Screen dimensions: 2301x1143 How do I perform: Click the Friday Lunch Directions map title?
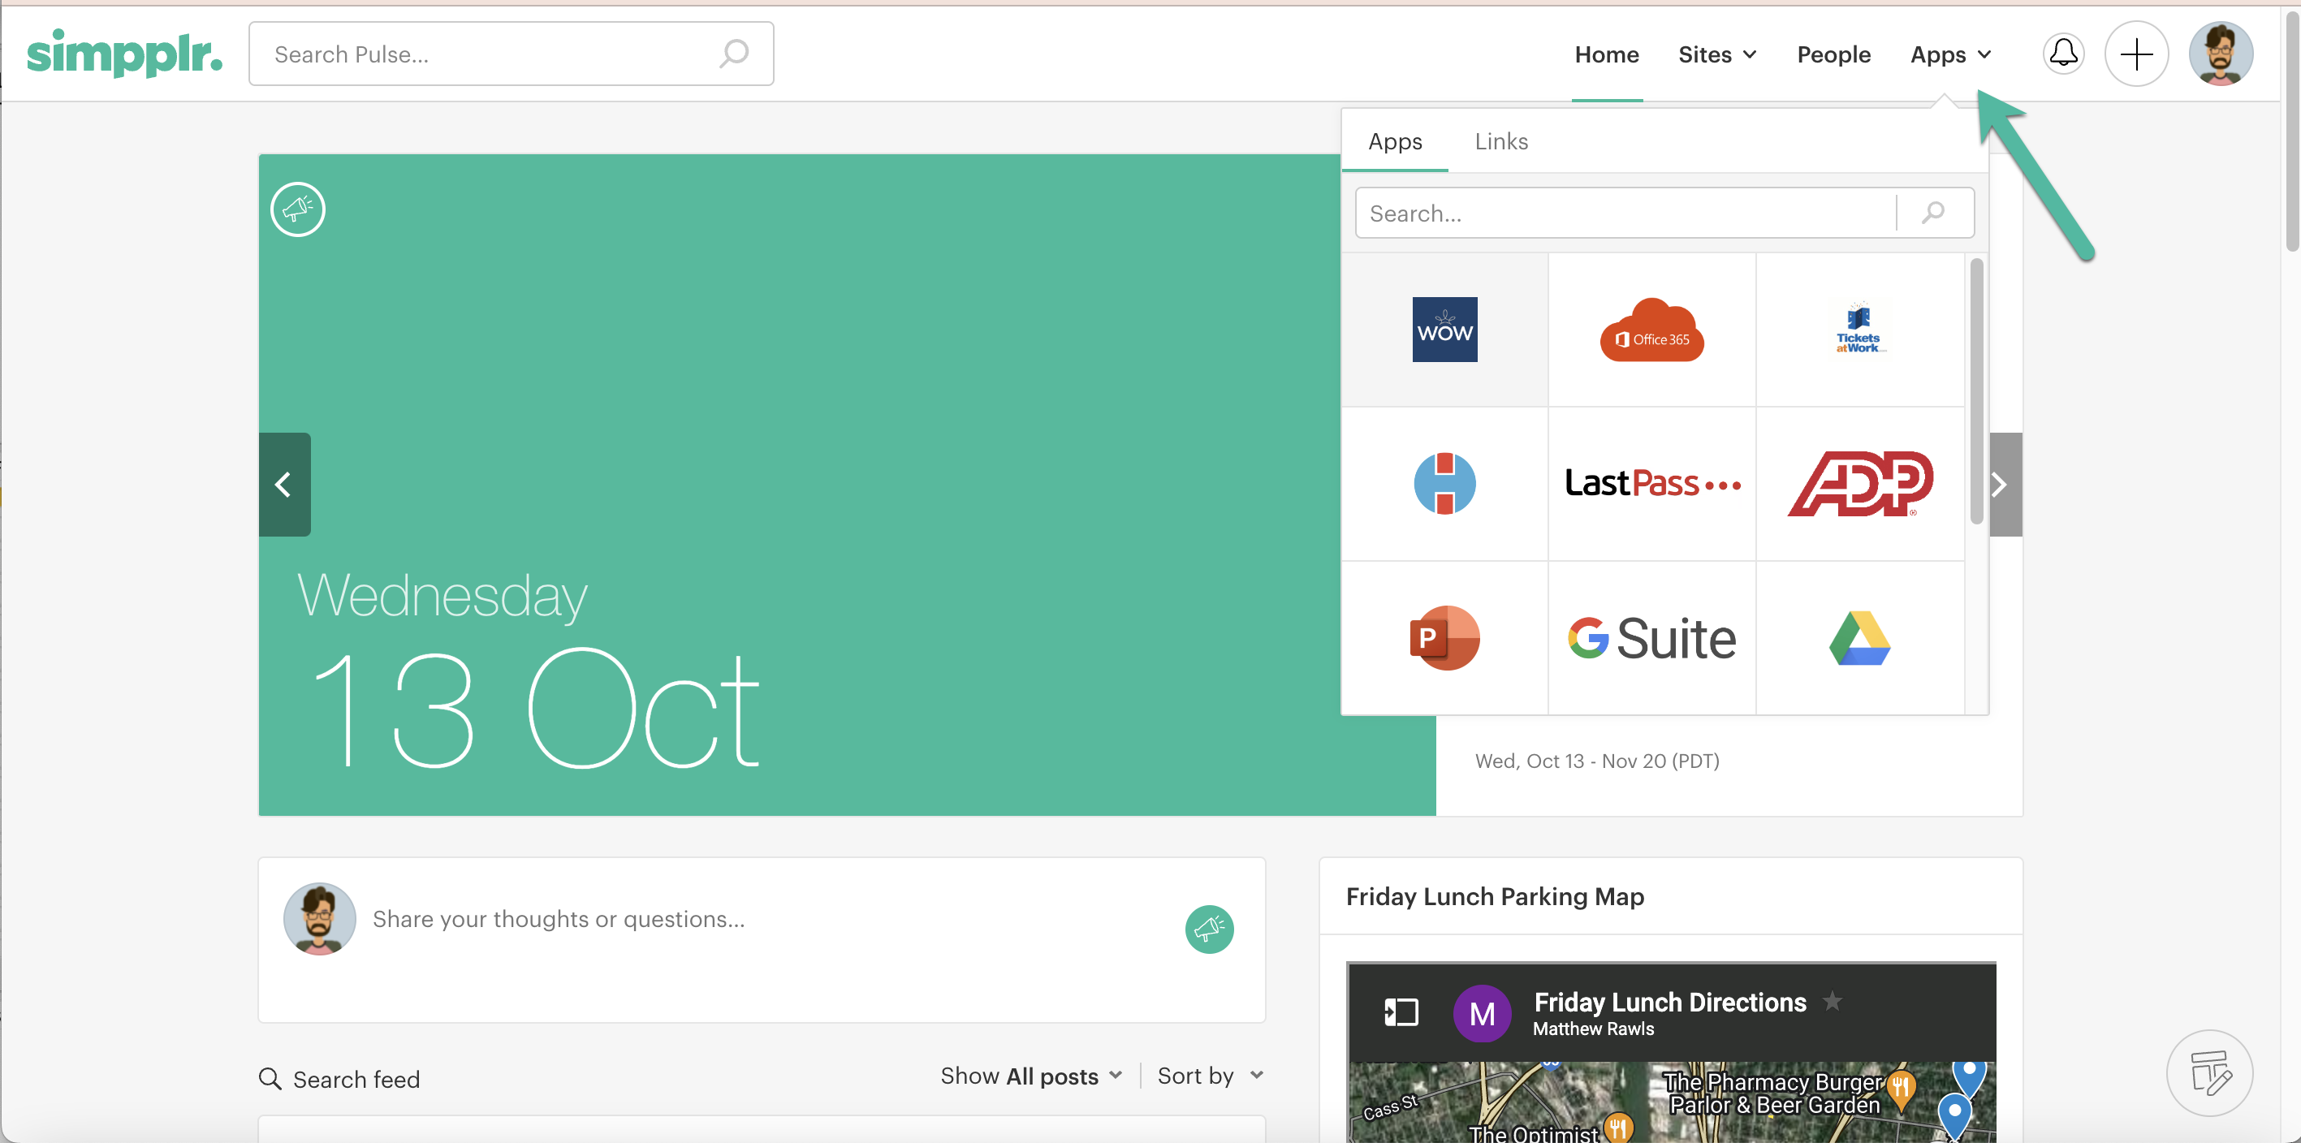pyautogui.click(x=1669, y=1002)
